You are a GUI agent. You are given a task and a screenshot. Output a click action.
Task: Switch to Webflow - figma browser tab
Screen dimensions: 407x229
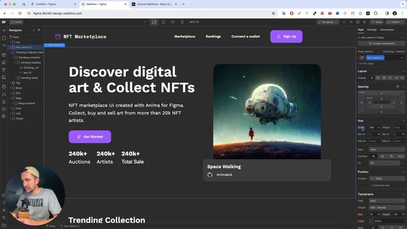click(104, 4)
